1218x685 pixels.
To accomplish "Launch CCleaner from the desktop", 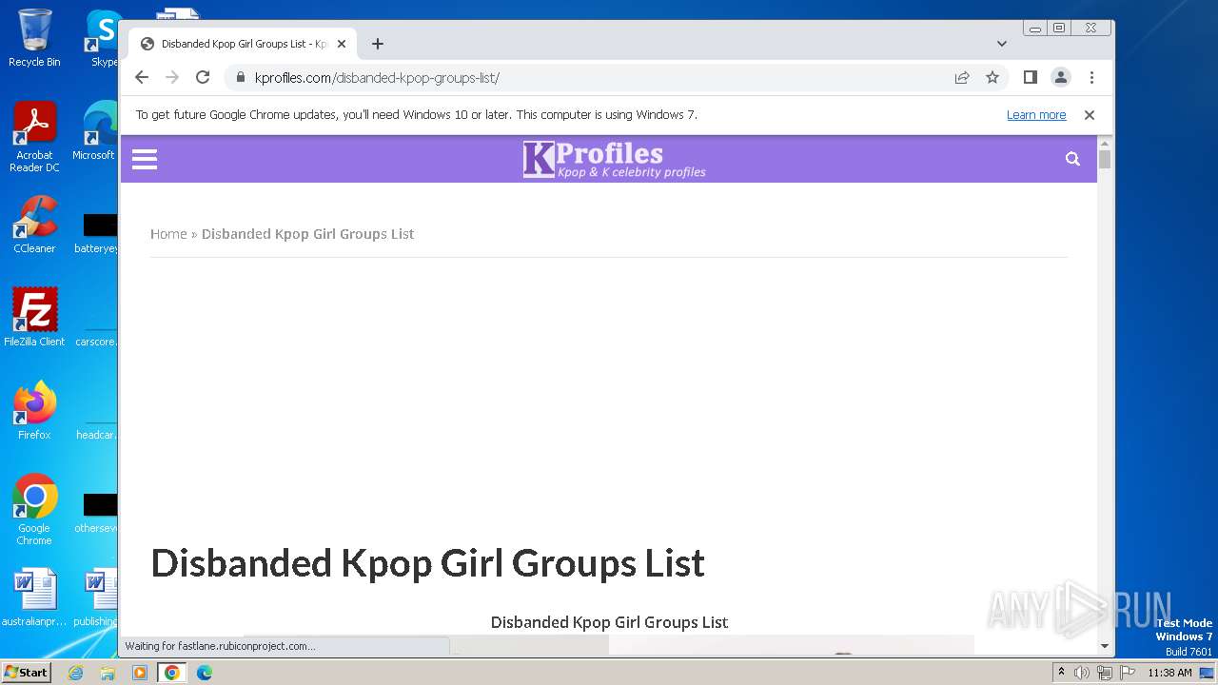I will (34, 225).
